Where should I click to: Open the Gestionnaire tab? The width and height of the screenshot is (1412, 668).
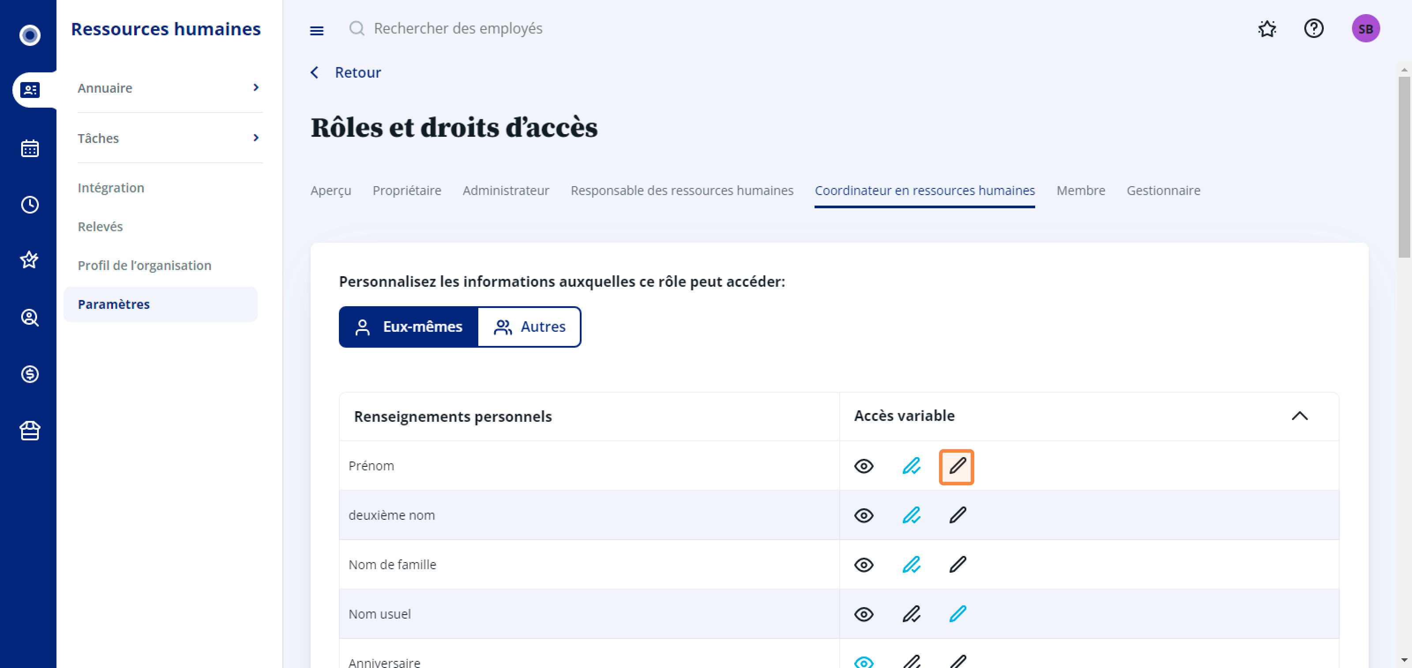coord(1163,191)
